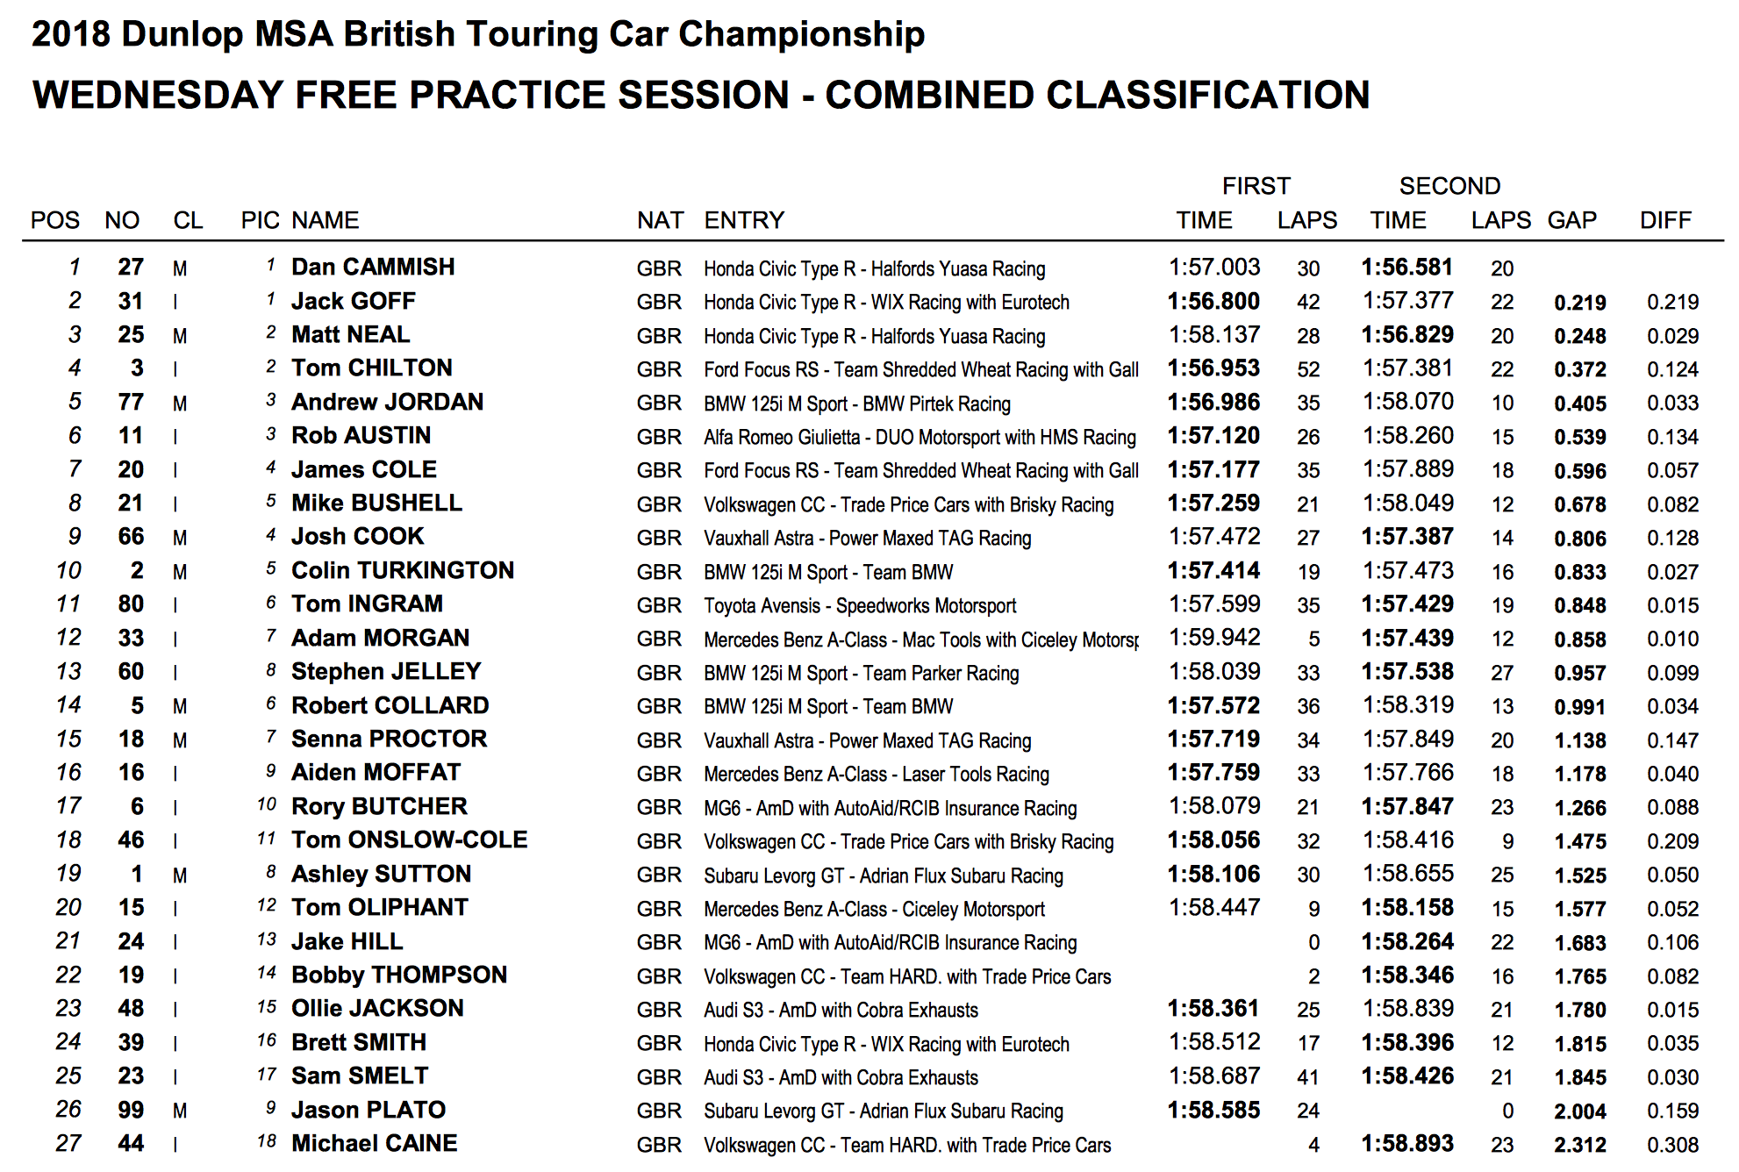Click Tom CHILTON's driver name
Image resolution: width=1739 pixels, height=1172 pixels.
coord(372,368)
